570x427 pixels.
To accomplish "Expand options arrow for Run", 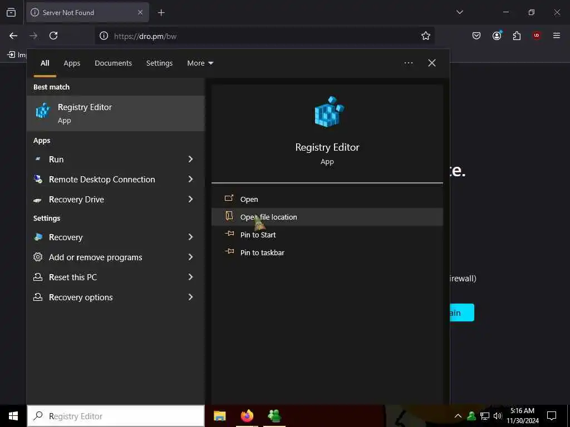I will [x=190, y=159].
